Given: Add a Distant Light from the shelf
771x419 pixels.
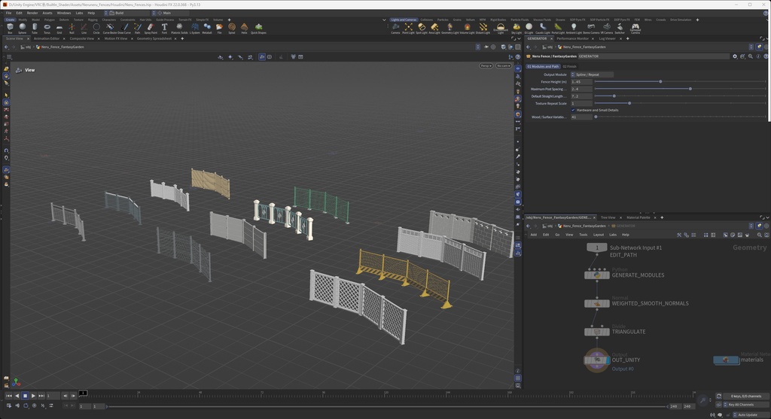Looking at the screenshot, I should tap(483, 29).
